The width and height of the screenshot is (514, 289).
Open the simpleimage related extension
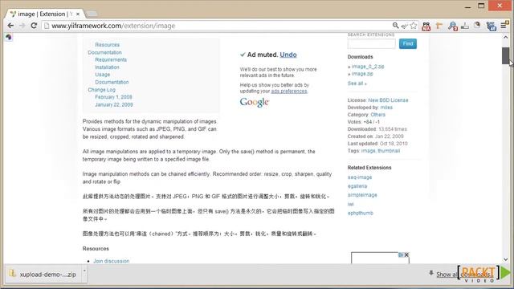pyautogui.click(x=362, y=195)
